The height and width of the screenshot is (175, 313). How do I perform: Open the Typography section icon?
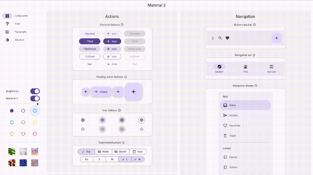pyautogui.click(x=7, y=32)
